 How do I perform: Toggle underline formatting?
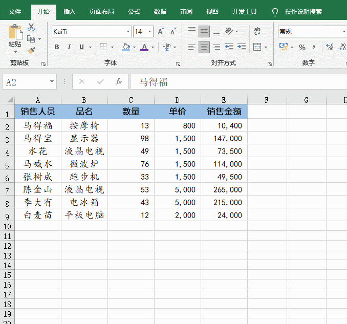coord(82,47)
